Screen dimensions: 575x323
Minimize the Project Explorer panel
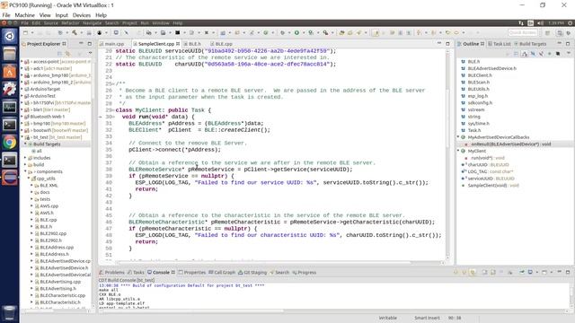pyautogui.click(x=81, y=44)
